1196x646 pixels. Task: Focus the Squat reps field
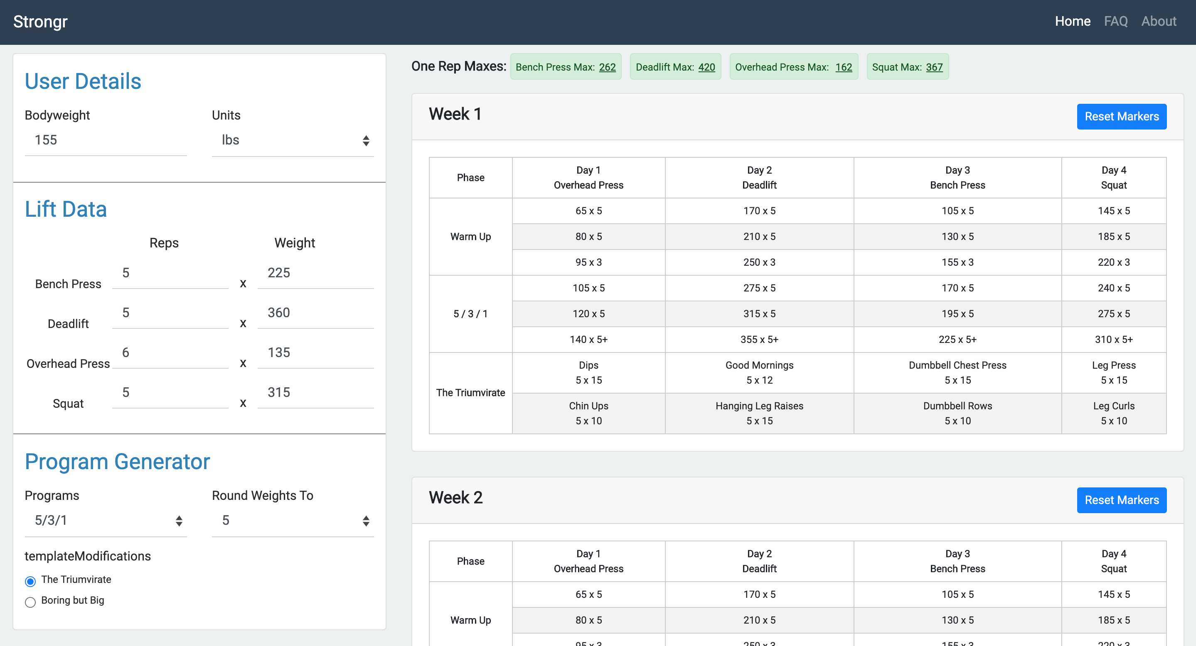(170, 392)
